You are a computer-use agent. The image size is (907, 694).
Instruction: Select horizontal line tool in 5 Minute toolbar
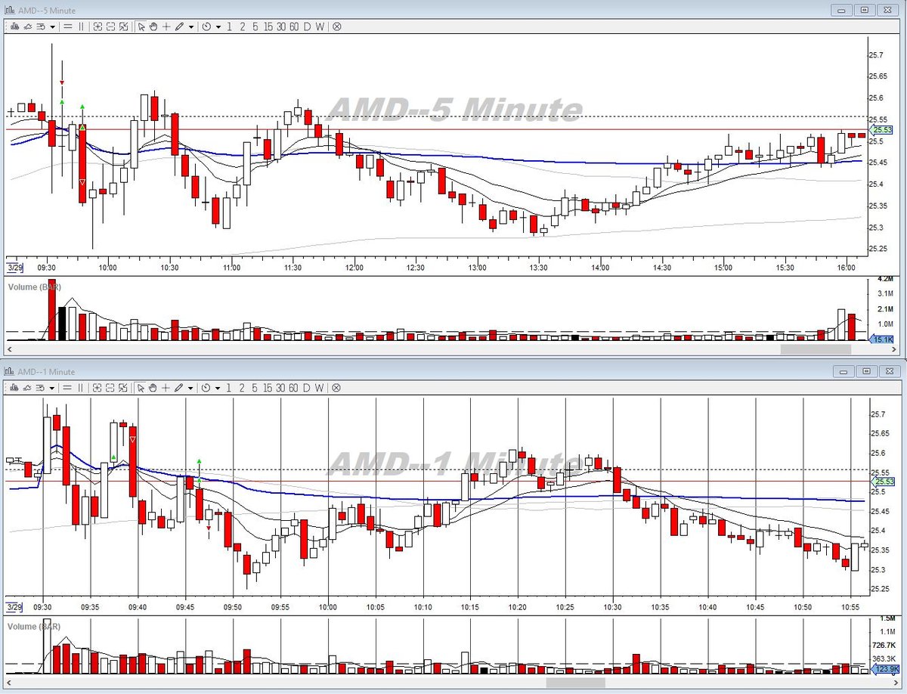coord(67,26)
